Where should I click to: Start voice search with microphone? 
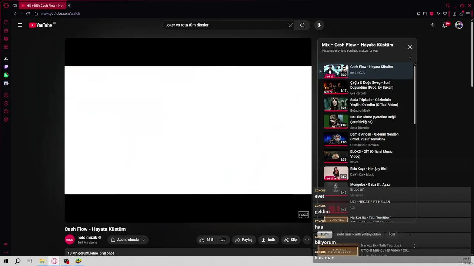[x=319, y=25]
